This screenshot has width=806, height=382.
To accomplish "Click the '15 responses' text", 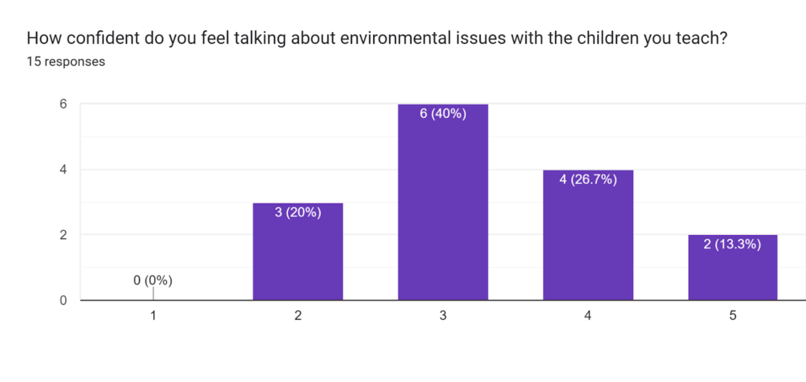I will [x=66, y=61].
